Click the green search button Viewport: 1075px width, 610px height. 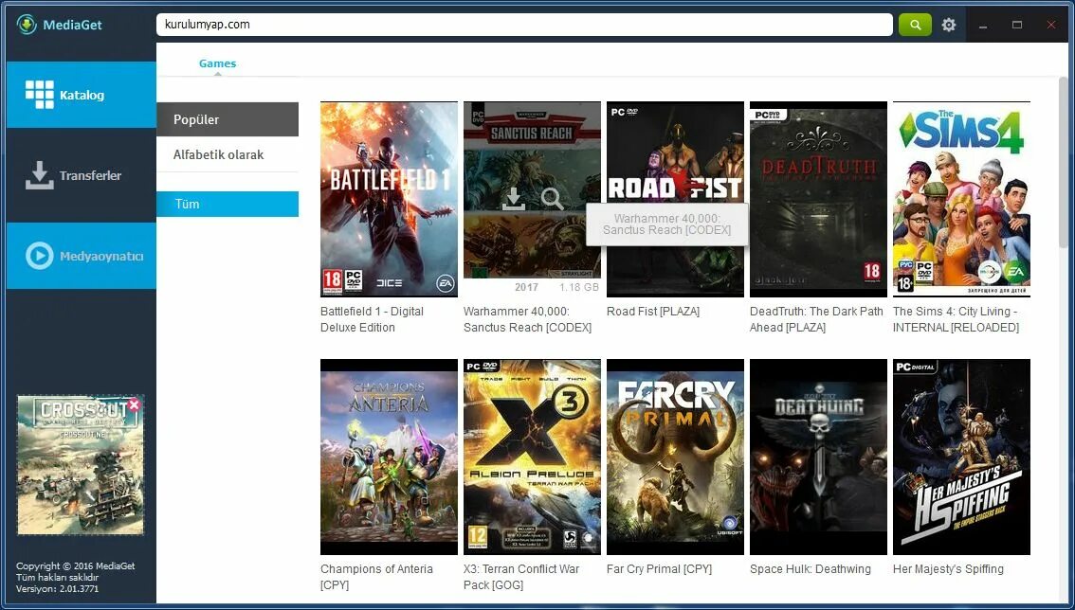coord(915,25)
